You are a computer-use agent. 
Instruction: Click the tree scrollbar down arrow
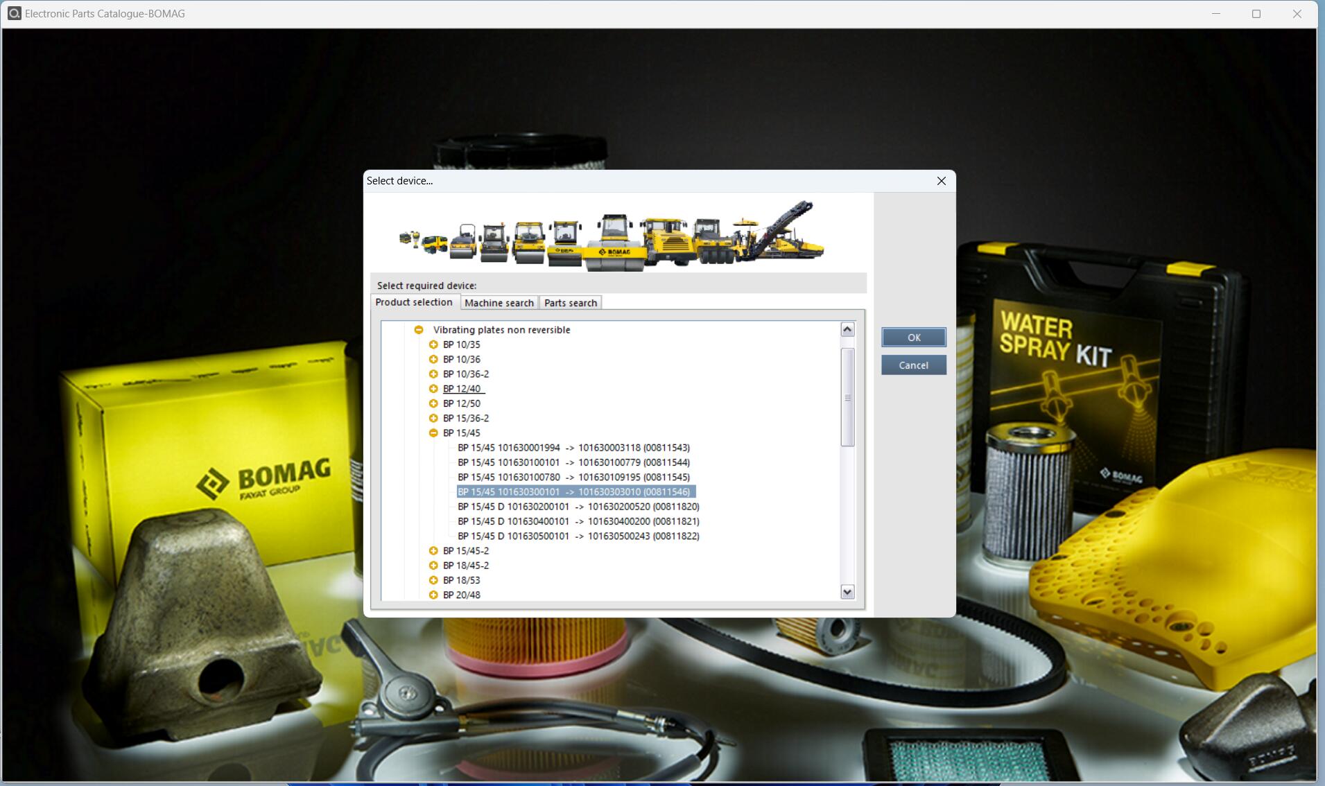tap(847, 592)
